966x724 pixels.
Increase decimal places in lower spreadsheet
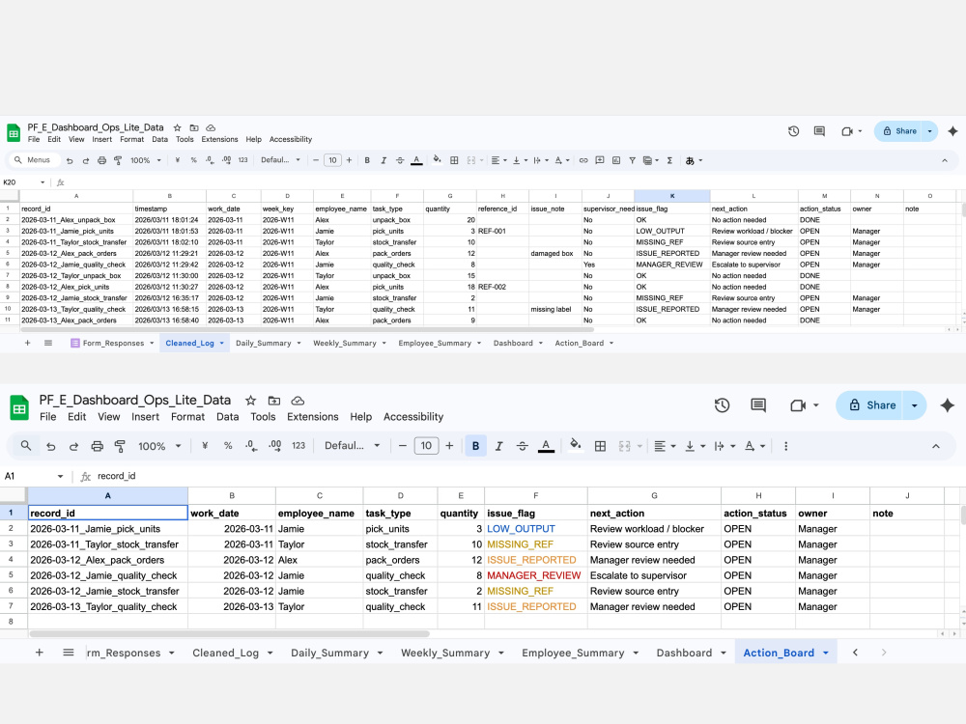coord(274,446)
